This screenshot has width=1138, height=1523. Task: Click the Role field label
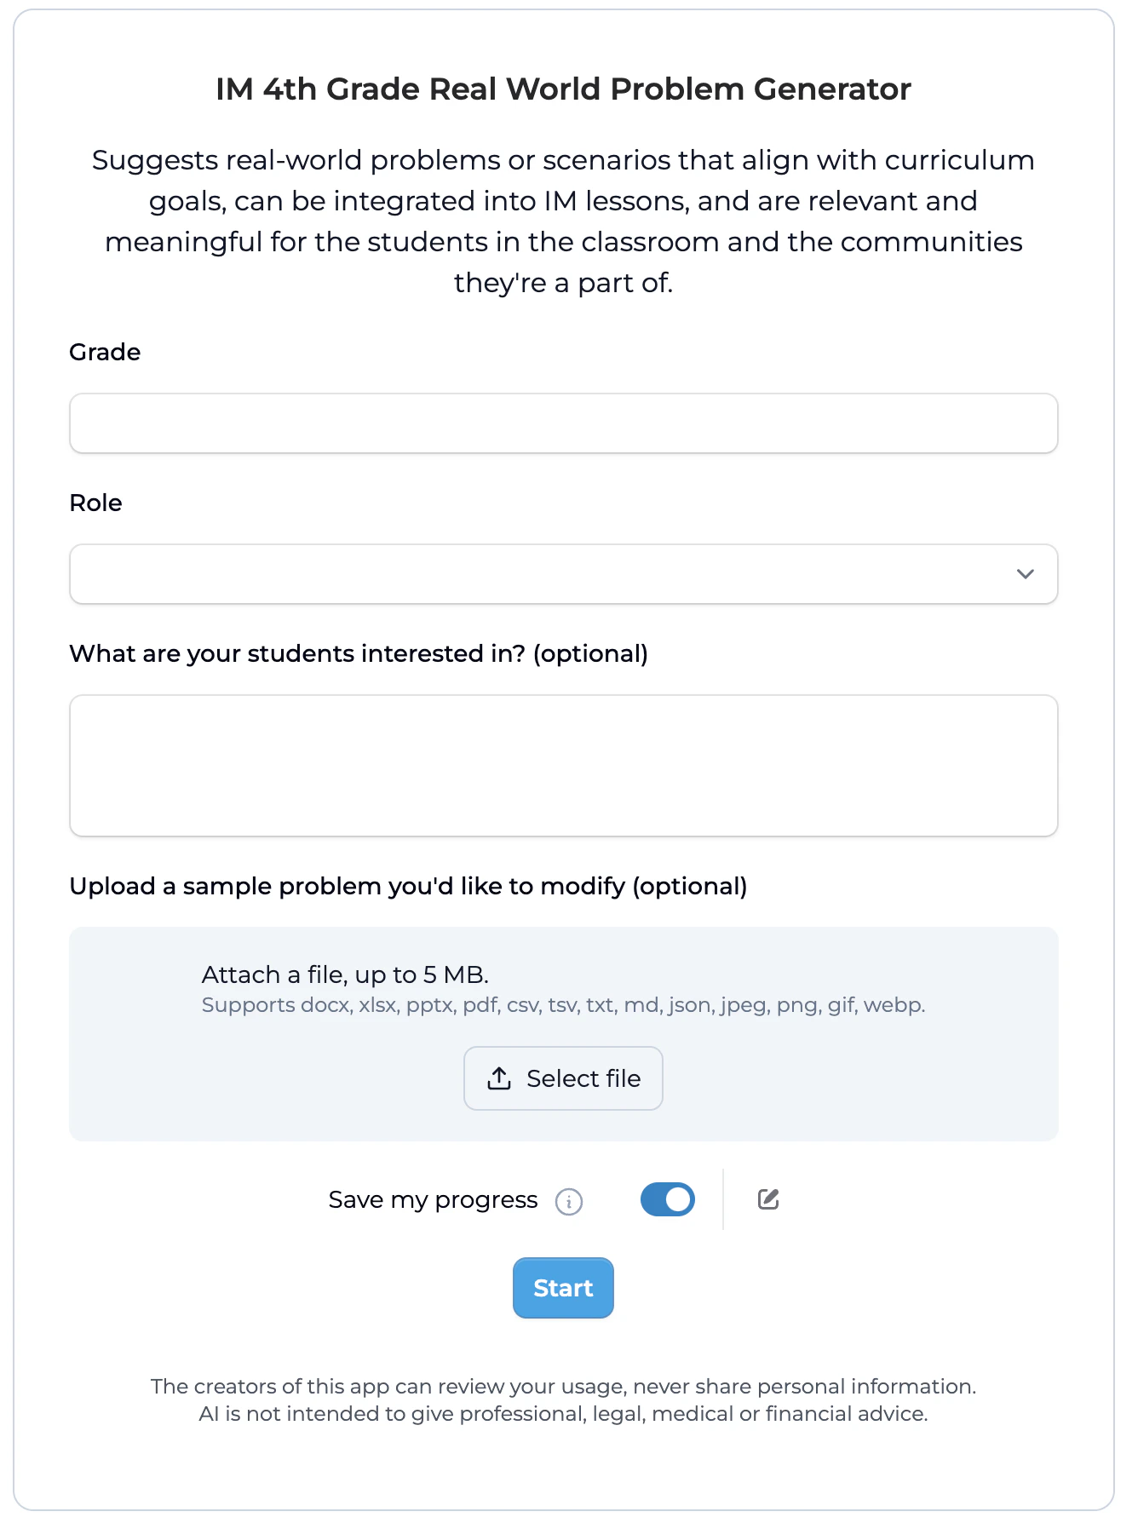click(95, 503)
